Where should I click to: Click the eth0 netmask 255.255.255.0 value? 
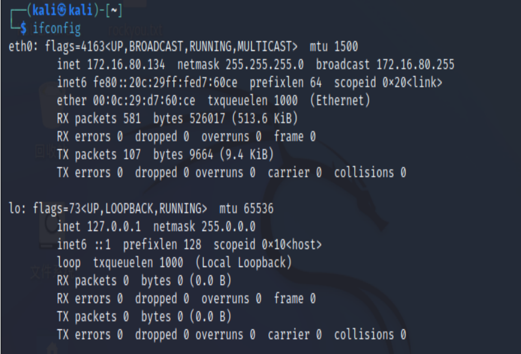(265, 64)
